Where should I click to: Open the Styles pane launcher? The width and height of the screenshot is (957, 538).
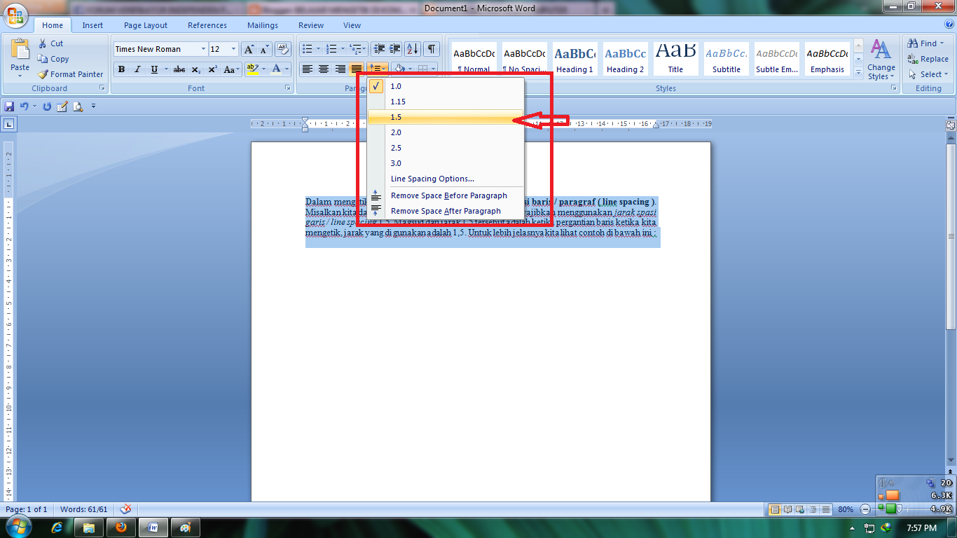(893, 88)
